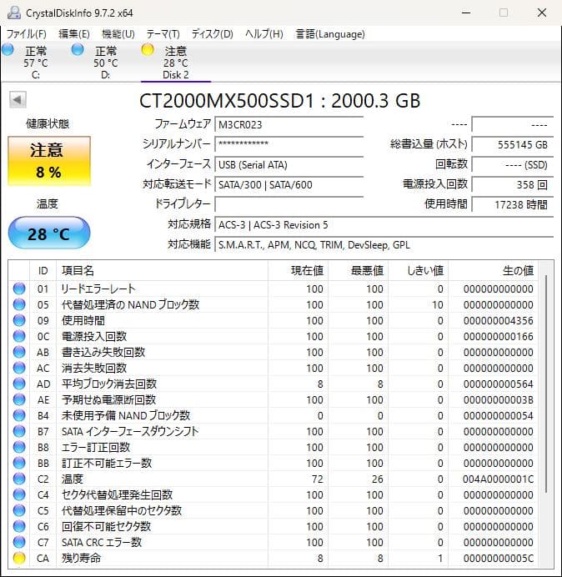Click the power on count value 358 回
This screenshot has width=562, height=577.
pos(512,184)
